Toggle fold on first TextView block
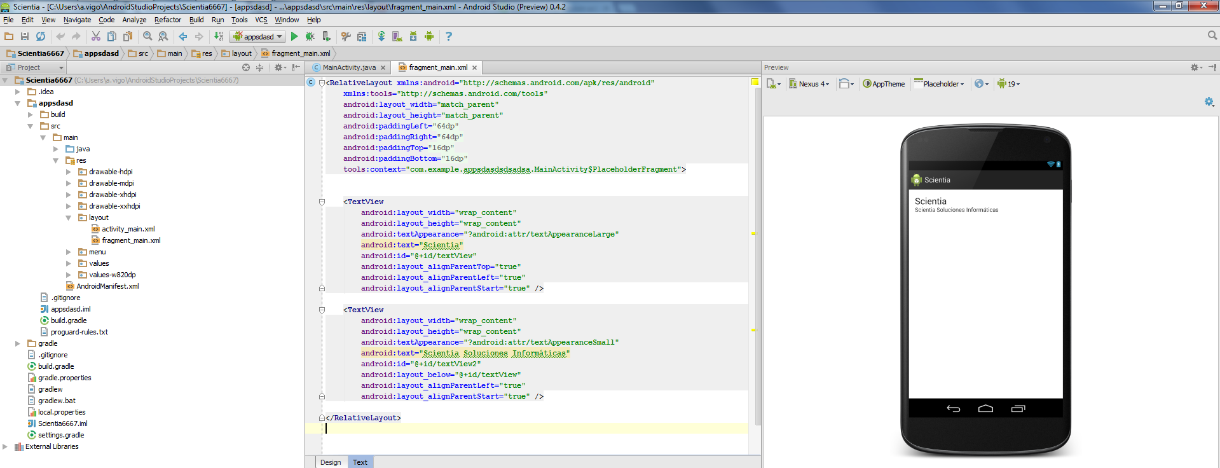Viewport: 1220px width, 468px height. tap(322, 202)
